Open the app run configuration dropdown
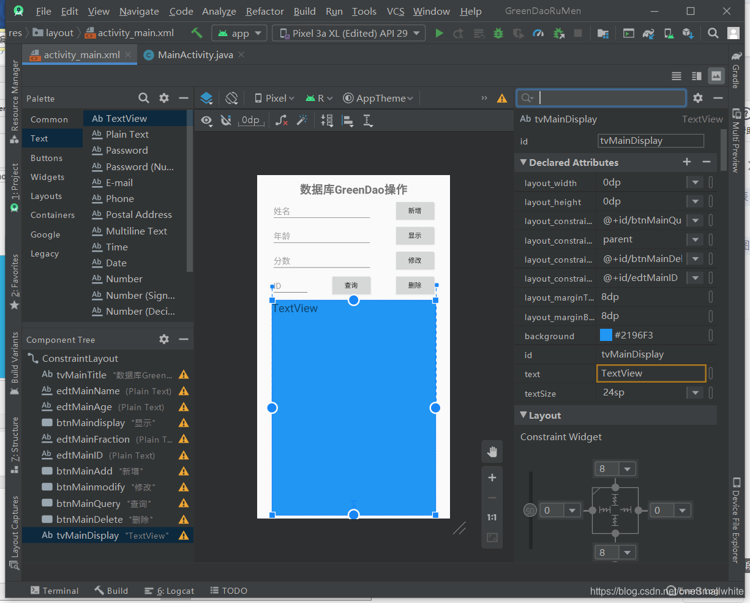This screenshot has width=750, height=603. [239, 33]
